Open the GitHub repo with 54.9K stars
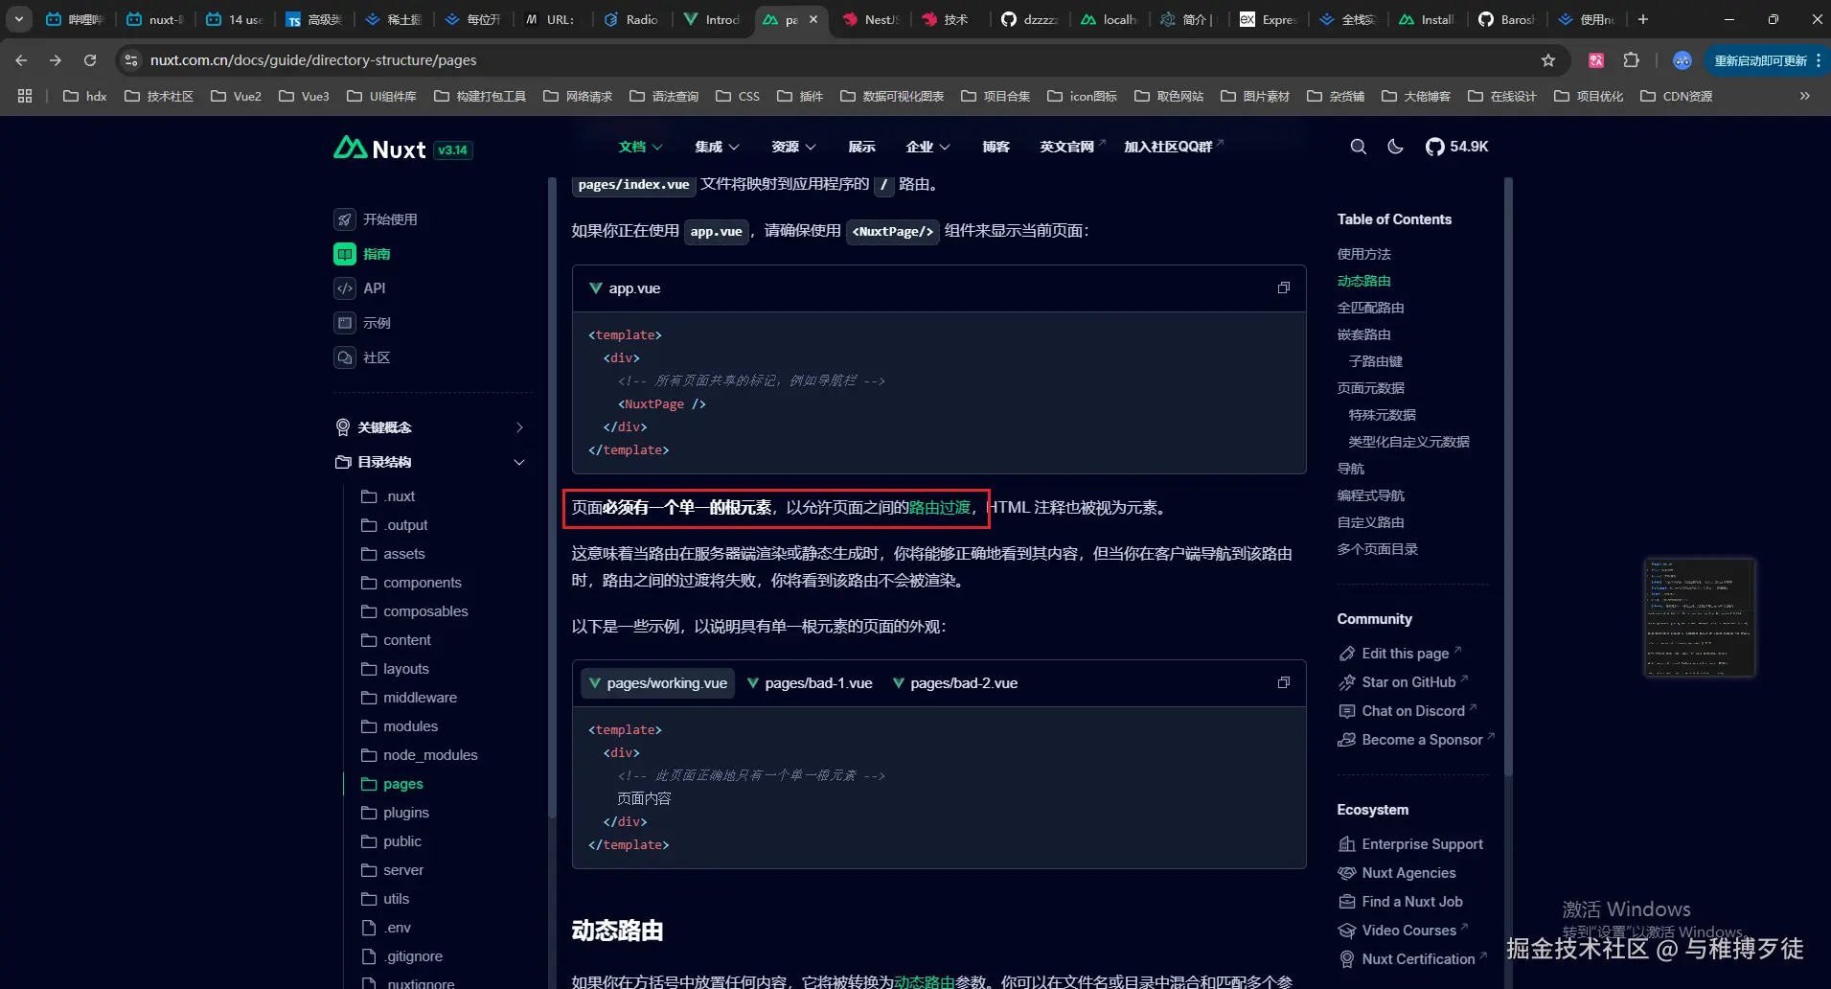The image size is (1831, 989). (1456, 147)
